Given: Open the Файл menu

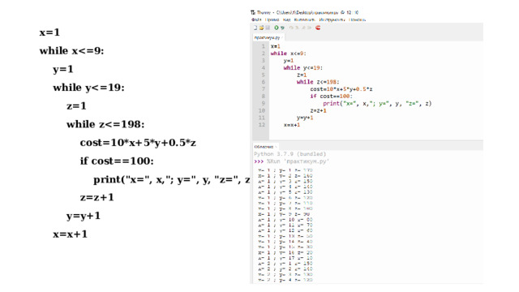Looking at the screenshot, I should [x=256, y=19].
